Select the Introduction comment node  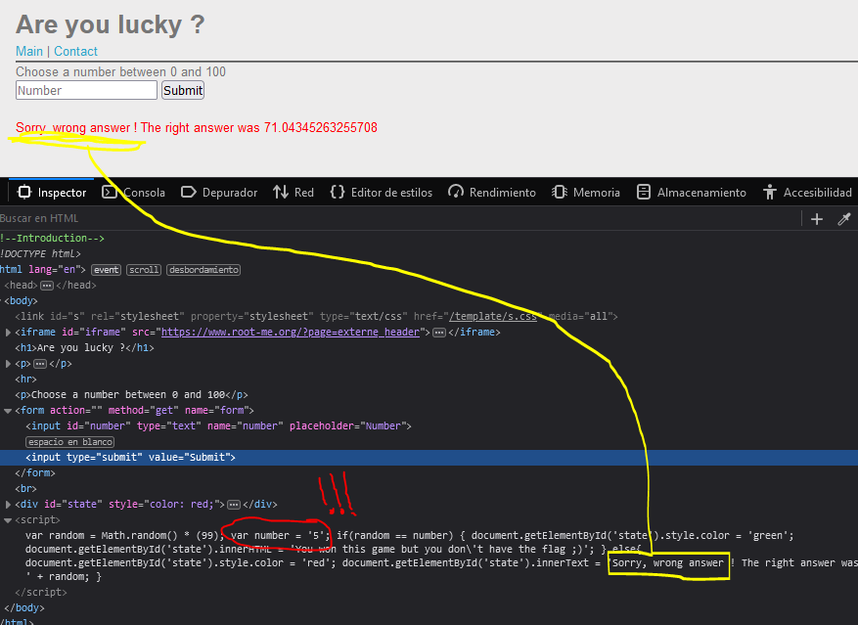point(52,238)
